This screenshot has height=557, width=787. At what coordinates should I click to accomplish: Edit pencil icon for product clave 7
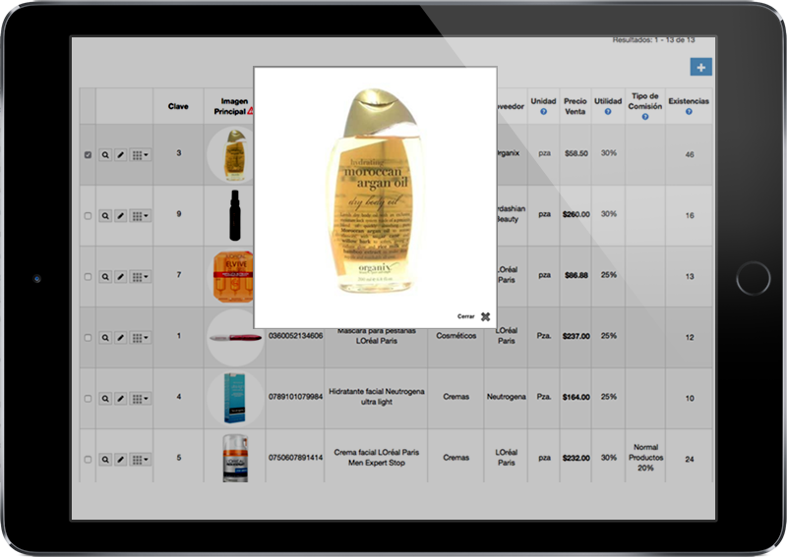pos(120,277)
